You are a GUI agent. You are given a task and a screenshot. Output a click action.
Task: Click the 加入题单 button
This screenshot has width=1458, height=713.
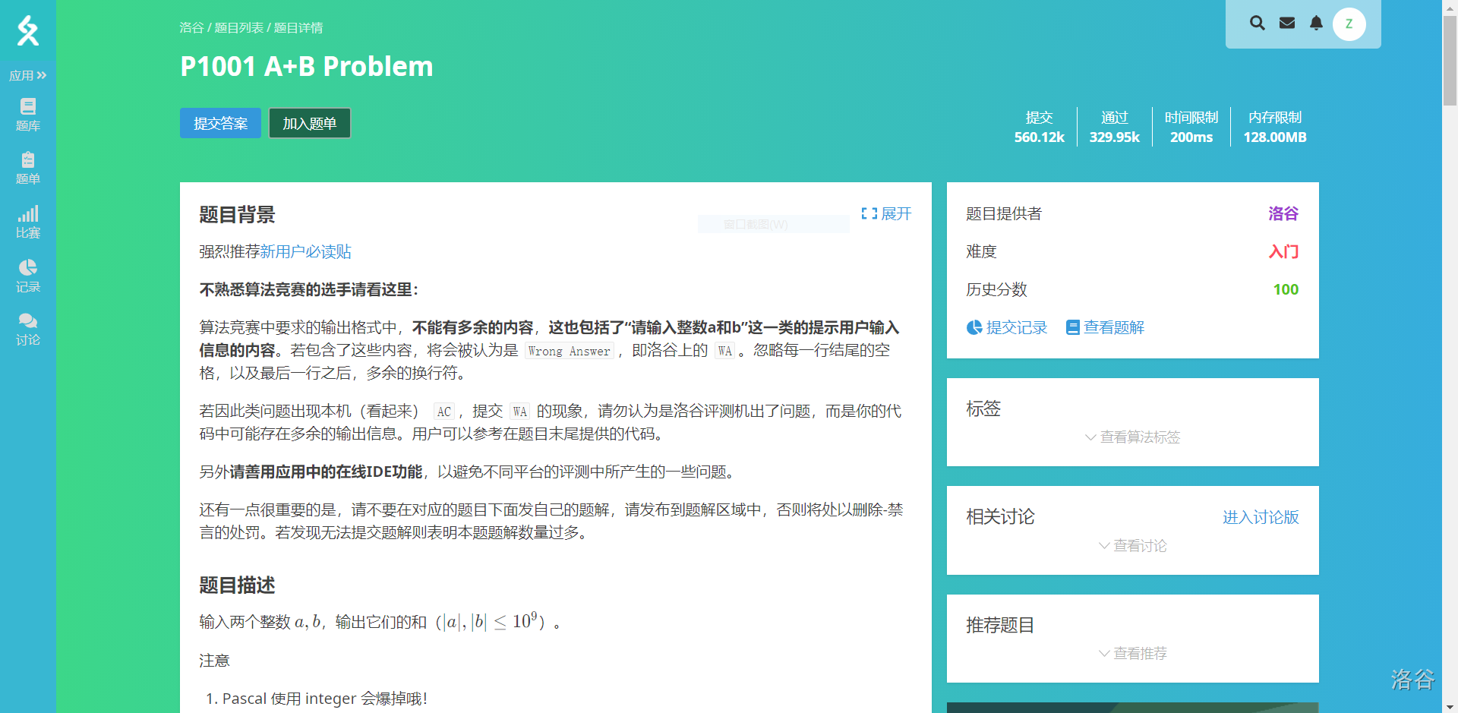[310, 123]
